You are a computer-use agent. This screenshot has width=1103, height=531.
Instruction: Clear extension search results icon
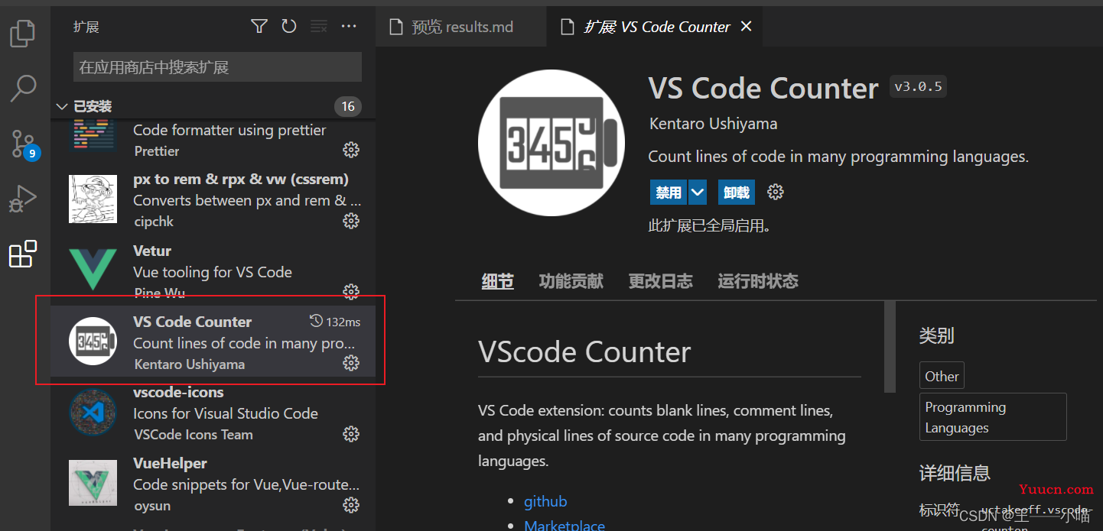[x=318, y=27]
